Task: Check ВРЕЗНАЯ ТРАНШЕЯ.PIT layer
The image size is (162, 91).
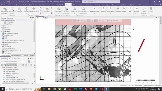Action: tap(3, 74)
